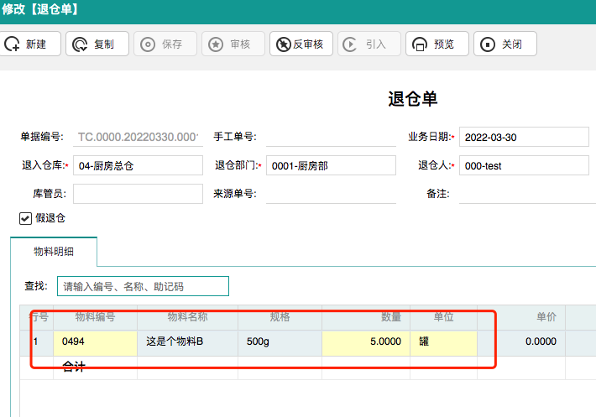The width and height of the screenshot is (596, 417).
Task: Click the 物料名称 column header
Action: pos(187,317)
